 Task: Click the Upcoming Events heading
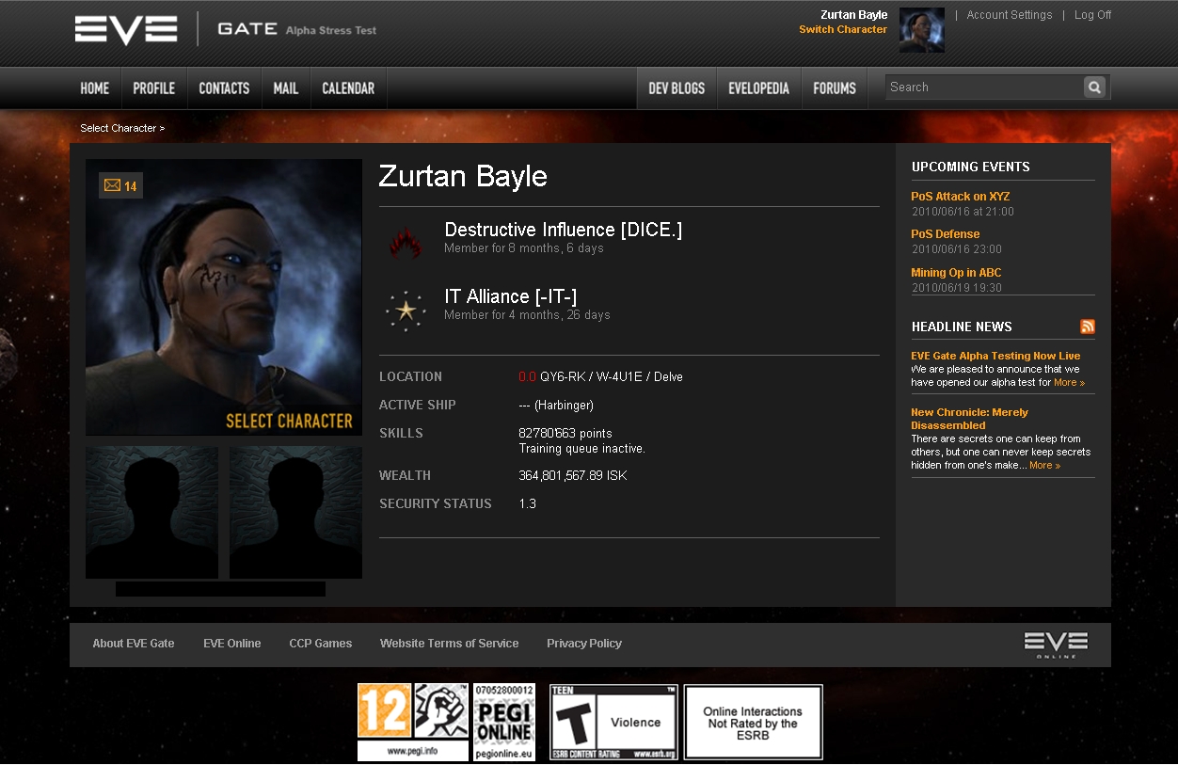click(x=971, y=167)
